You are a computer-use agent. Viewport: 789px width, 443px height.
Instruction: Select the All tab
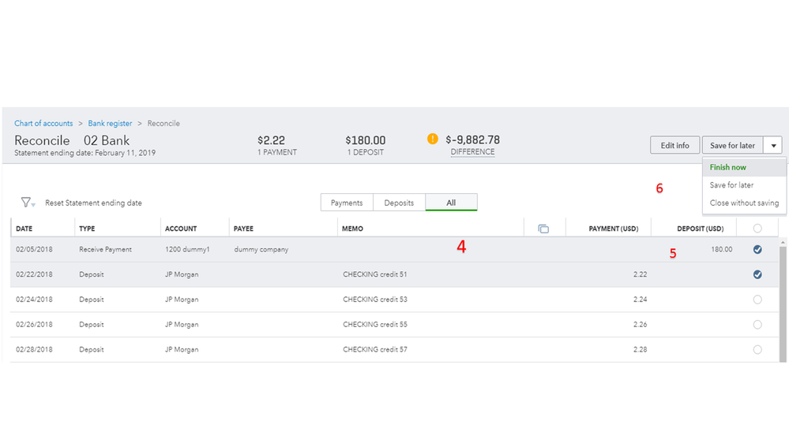tap(451, 203)
